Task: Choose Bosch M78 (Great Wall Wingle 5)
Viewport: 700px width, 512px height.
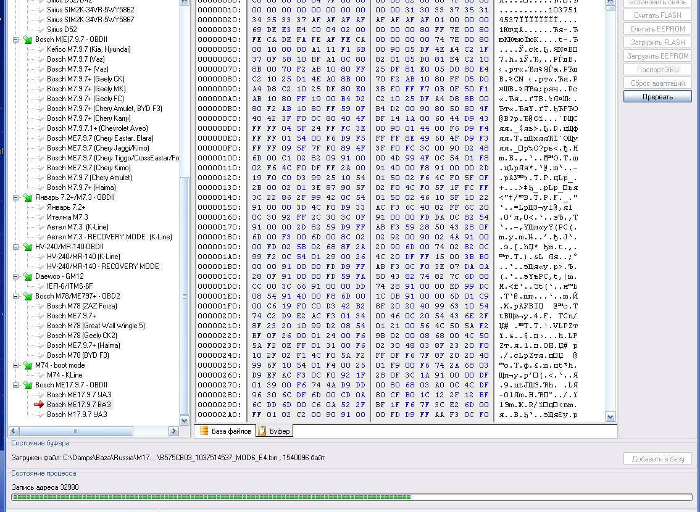Action: coord(96,326)
